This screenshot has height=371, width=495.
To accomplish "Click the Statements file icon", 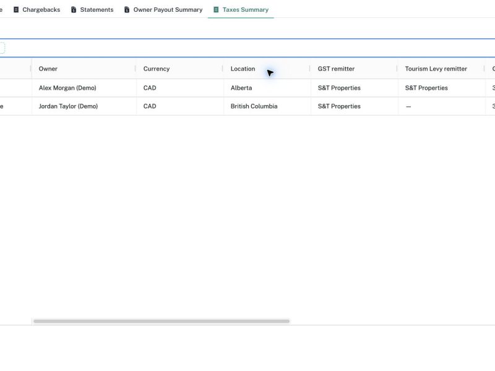I will (x=74, y=10).
